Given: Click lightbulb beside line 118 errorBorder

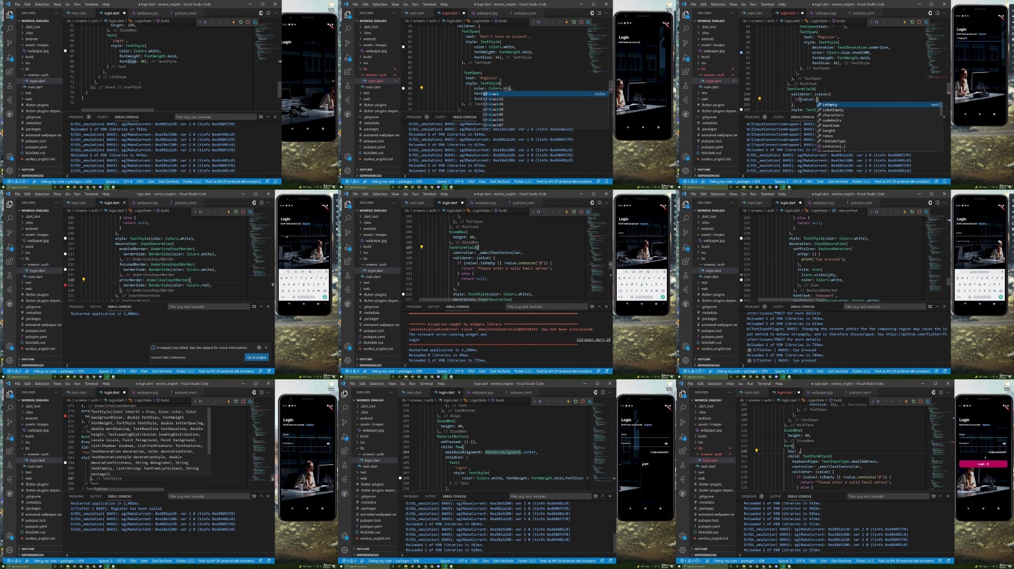Looking at the screenshot, I should click(x=83, y=280).
